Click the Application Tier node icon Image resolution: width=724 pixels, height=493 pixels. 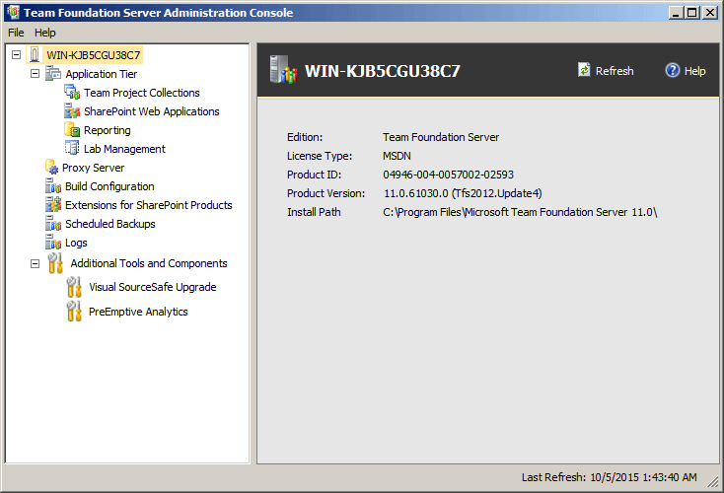point(53,74)
